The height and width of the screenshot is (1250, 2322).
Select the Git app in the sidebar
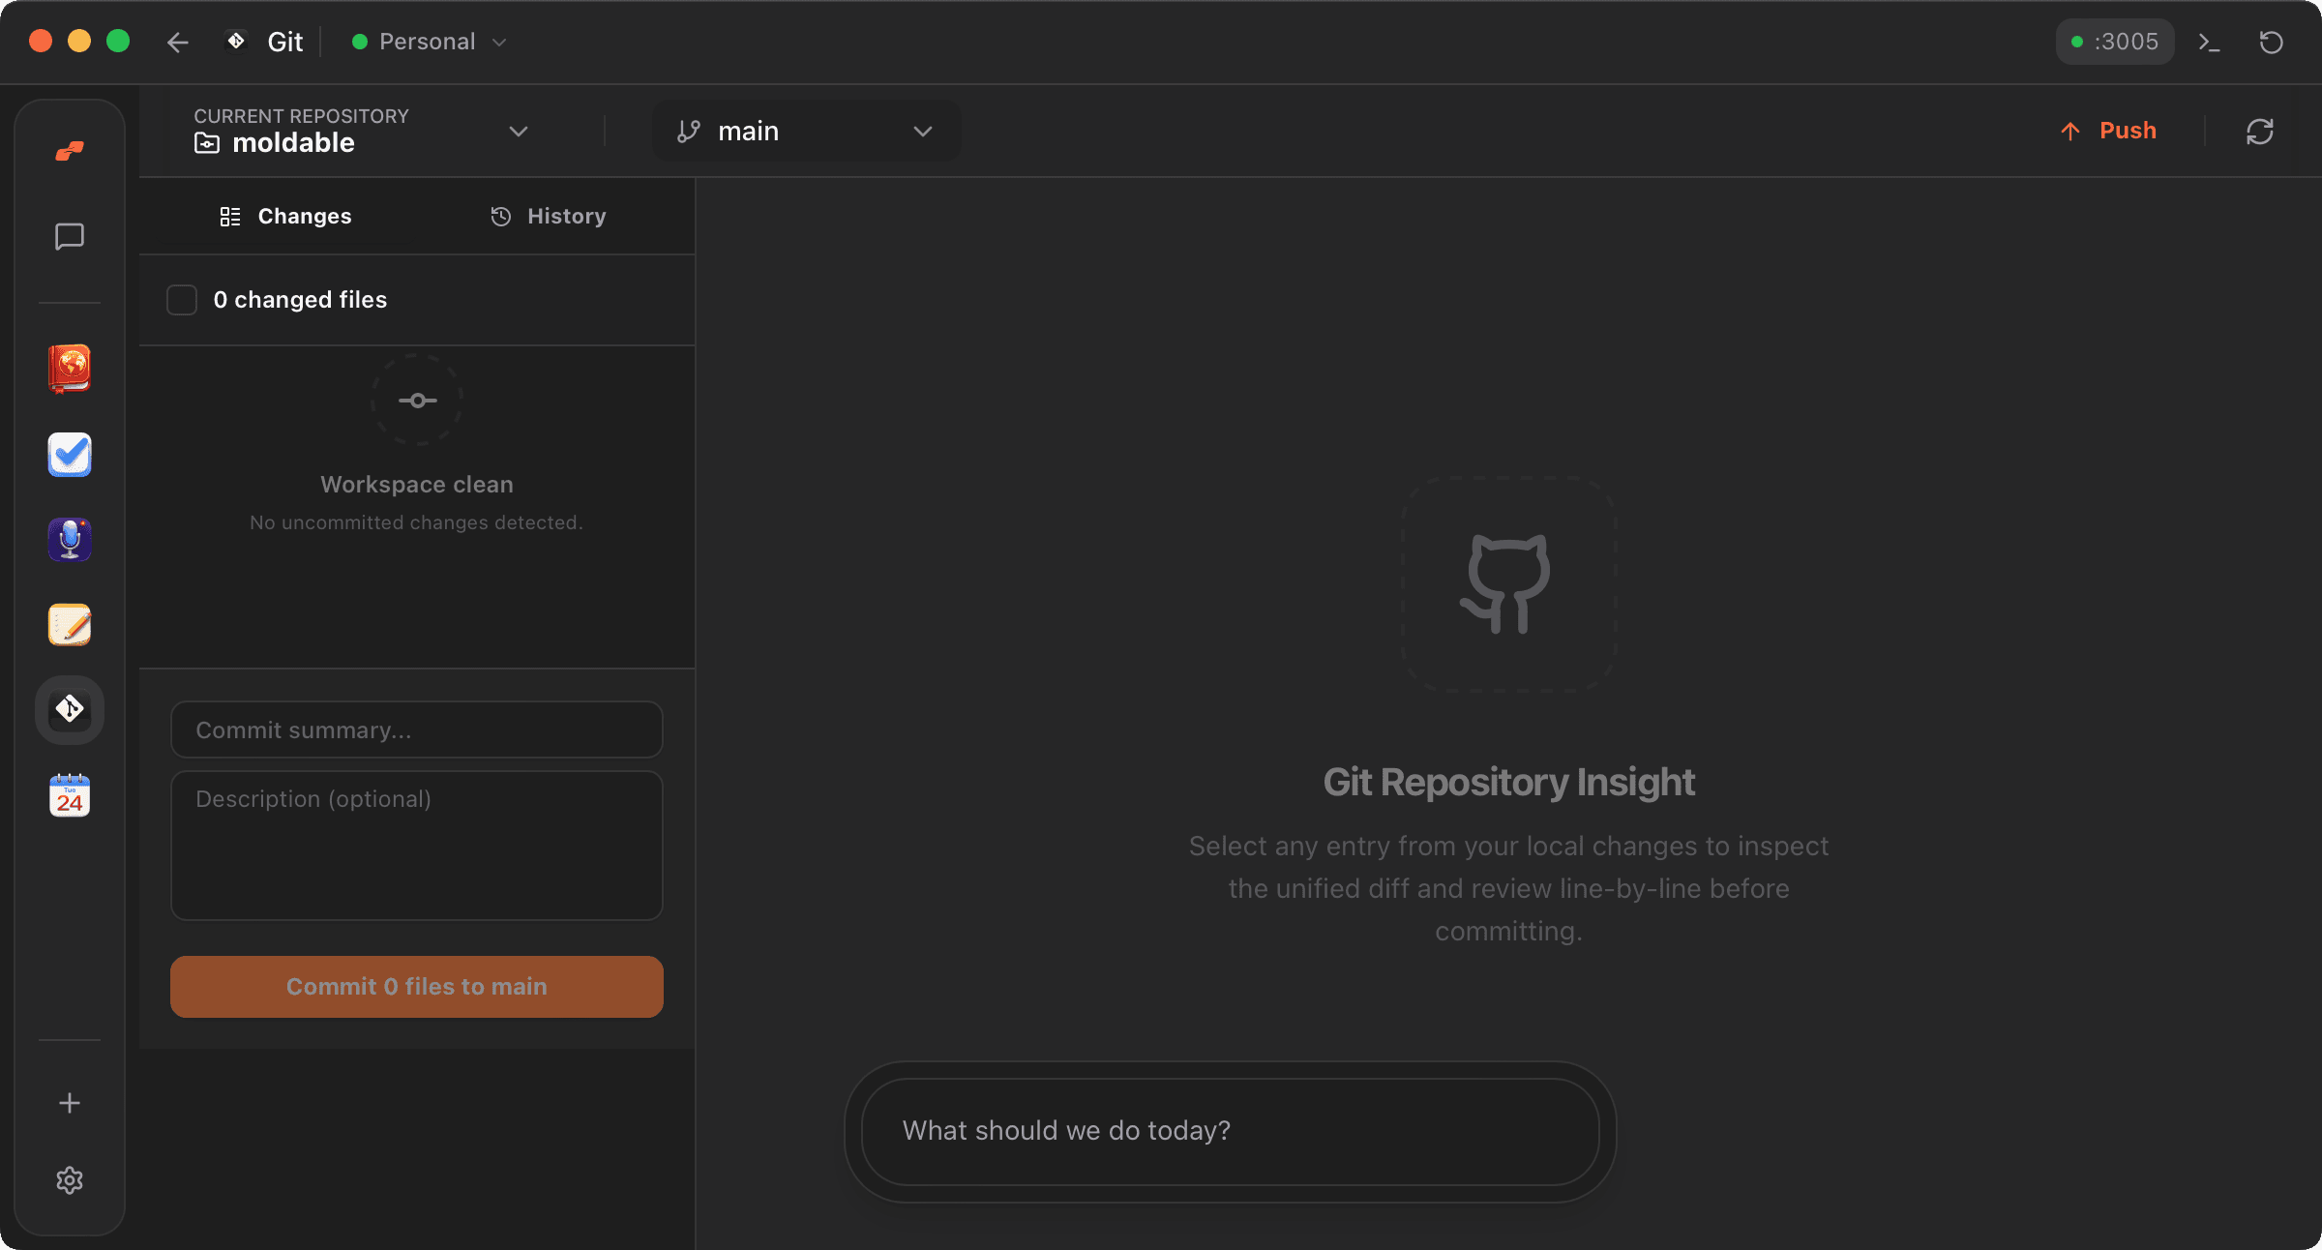click(69, 710)
